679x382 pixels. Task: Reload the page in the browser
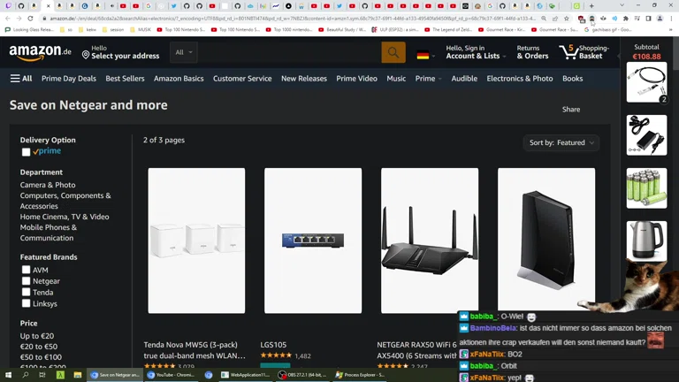tap(30, 19)
